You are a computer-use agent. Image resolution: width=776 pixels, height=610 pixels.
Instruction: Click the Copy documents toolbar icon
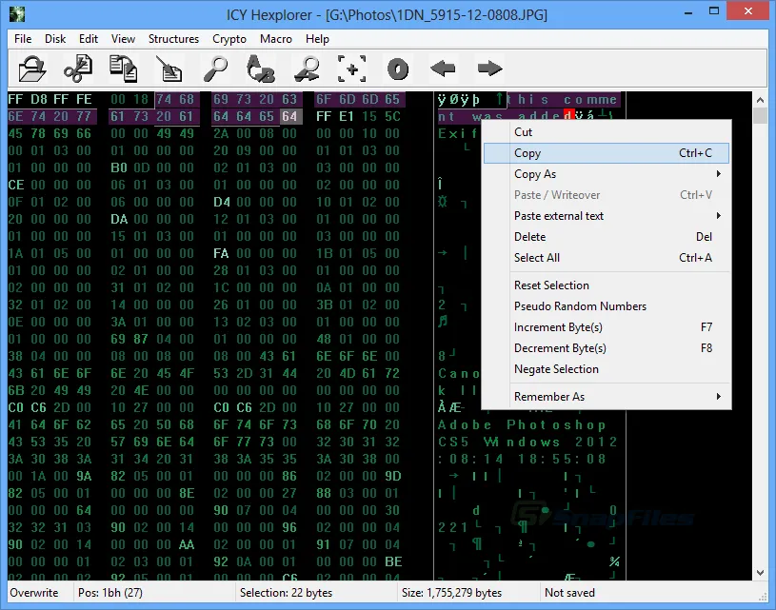pyautogui.click(x=123, y=69)
